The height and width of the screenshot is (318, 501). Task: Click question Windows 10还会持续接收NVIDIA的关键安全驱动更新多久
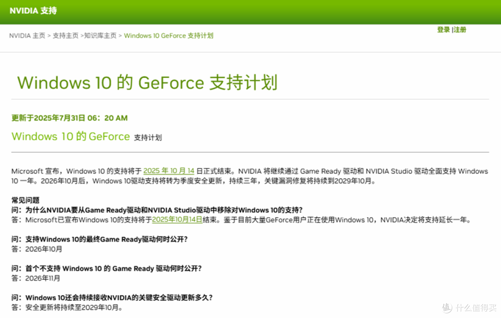112,298
